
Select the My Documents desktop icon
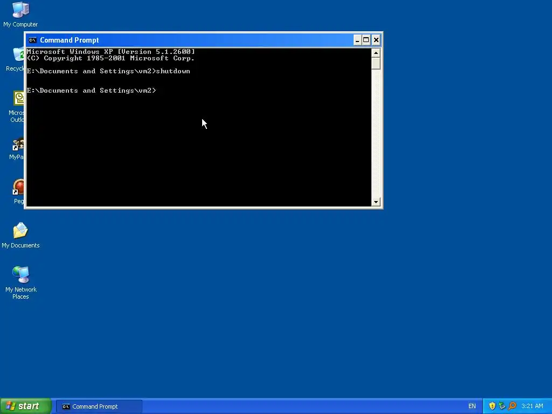click(x=20, y=235)
